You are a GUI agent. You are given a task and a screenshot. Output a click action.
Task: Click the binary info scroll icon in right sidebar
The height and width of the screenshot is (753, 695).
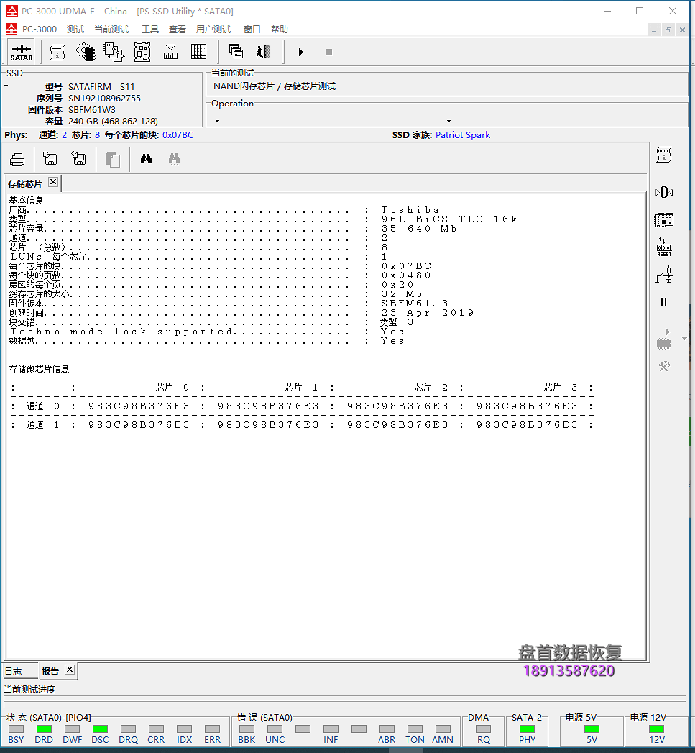[664, 155]
